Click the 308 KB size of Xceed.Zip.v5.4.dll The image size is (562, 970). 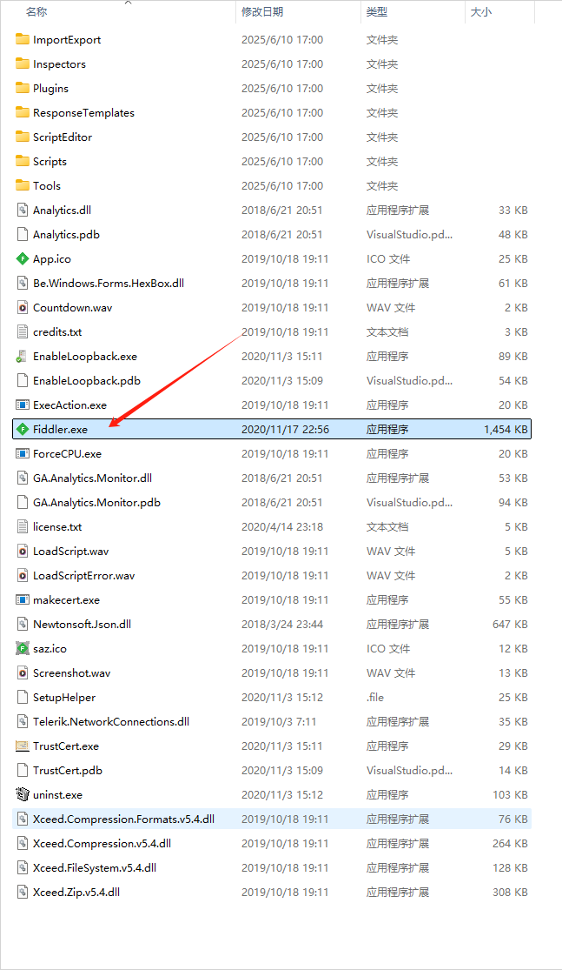(x=510, y=892)
